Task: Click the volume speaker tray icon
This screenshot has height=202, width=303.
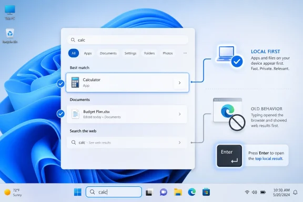Action: [254, 192]
